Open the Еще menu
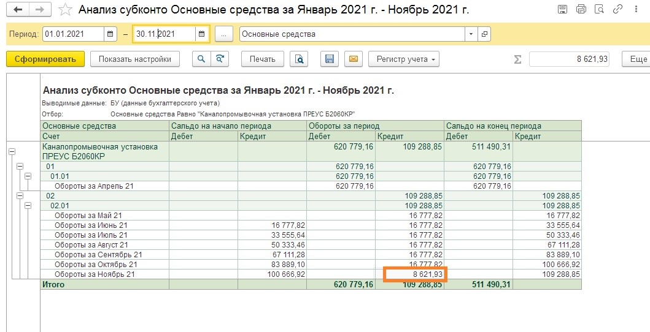650x332 pixels. pyautogui.click(x=636, y=59)
